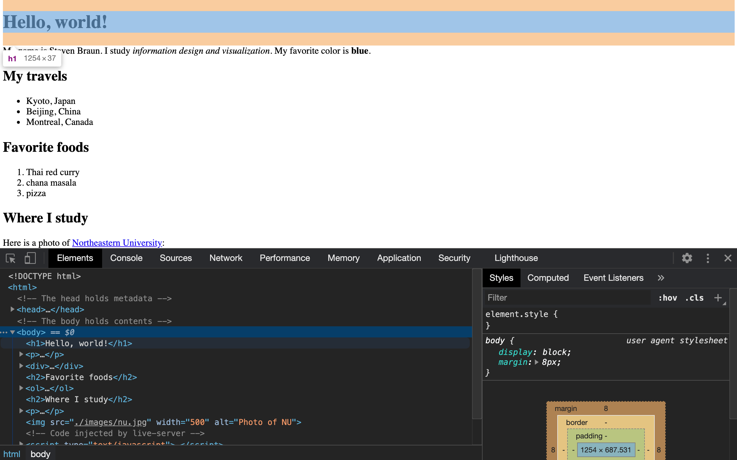
Task: Click the border label in box model
Action: [577, 423]
